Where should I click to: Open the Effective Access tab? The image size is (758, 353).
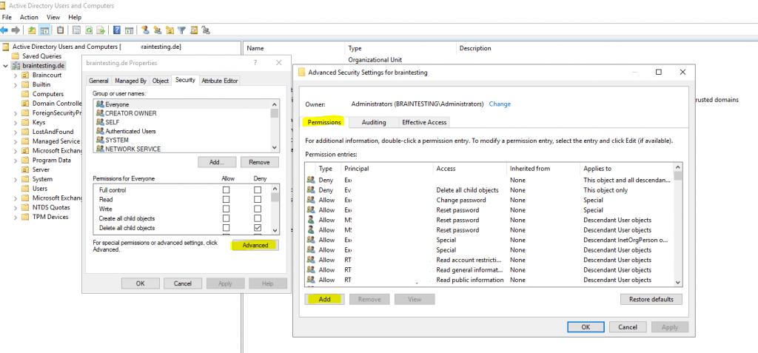point(424,122)
